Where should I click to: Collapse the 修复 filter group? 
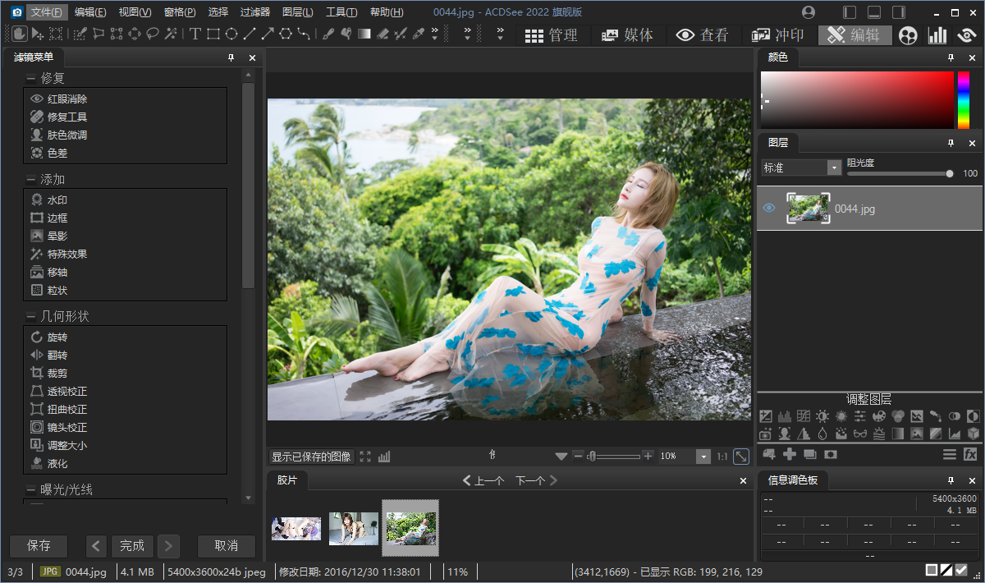coord(31,79)
